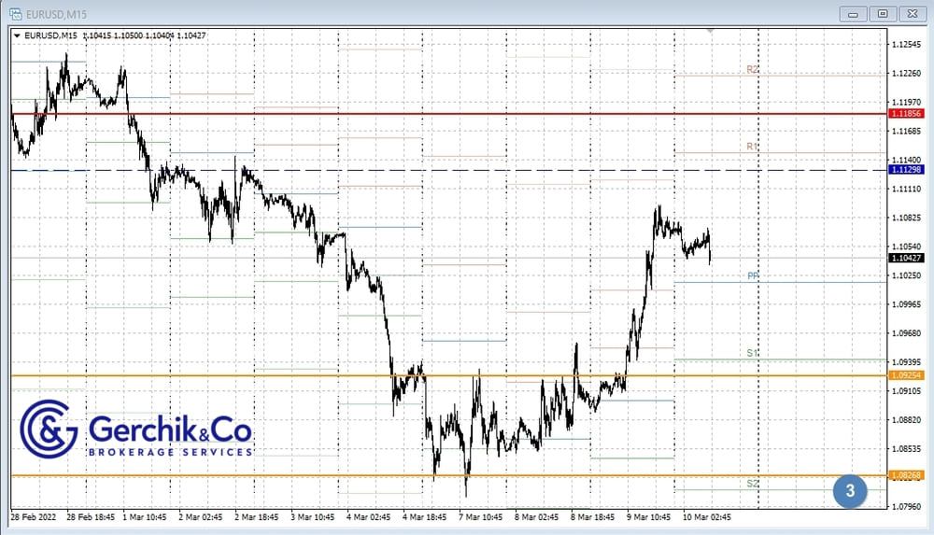The width and height of the screenshot is (934, 535).
Task: Select the red 1.11856 price level tag
Action: pos(907,114)
